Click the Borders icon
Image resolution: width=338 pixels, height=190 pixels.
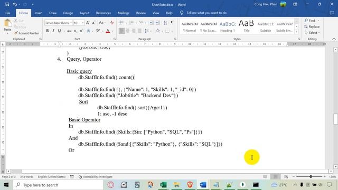[167, 31]
